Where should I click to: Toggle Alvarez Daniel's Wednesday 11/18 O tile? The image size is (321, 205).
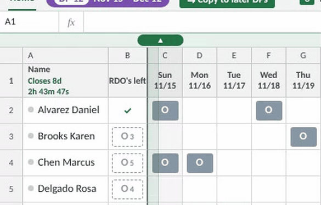269,110
